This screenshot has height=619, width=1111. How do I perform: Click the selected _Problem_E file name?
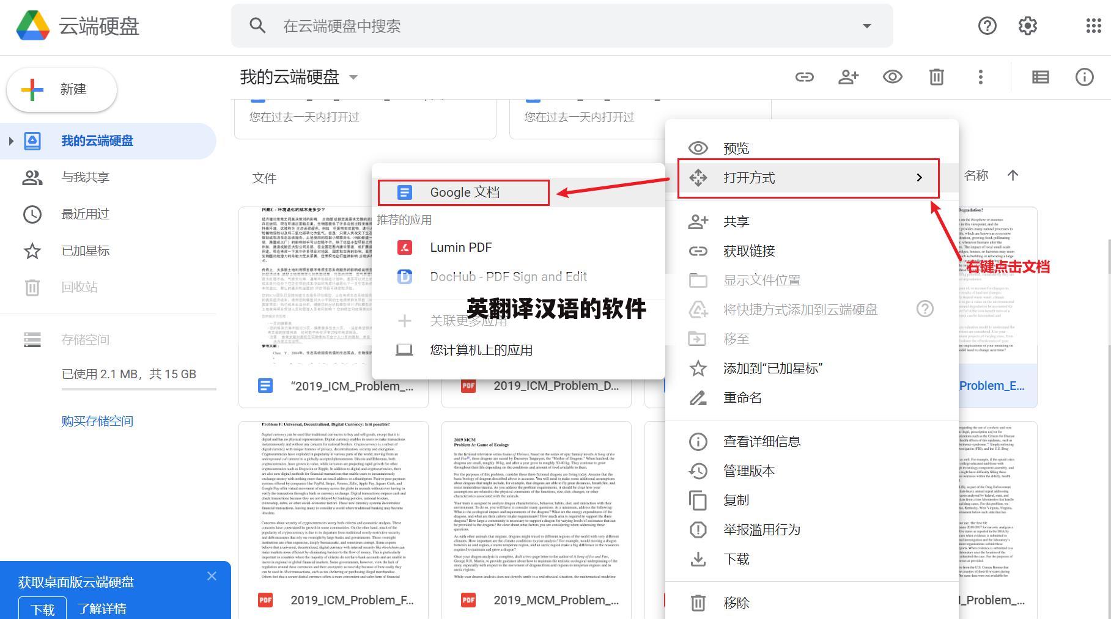click(x=992, y=386)
